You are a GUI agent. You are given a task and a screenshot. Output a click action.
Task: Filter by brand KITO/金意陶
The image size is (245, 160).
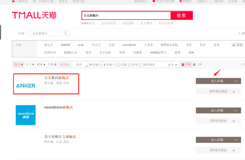click(x=169, y=45)
